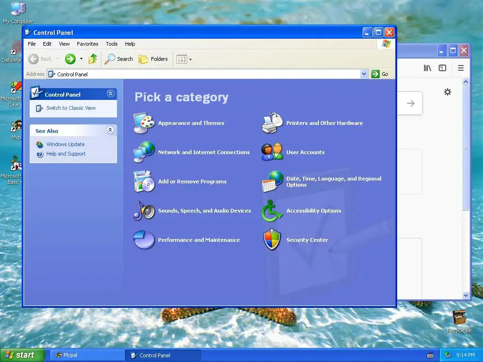Click the network tray icon beside the clock
This screenshot has height=362, width=483.
click(x=448, y=355)
